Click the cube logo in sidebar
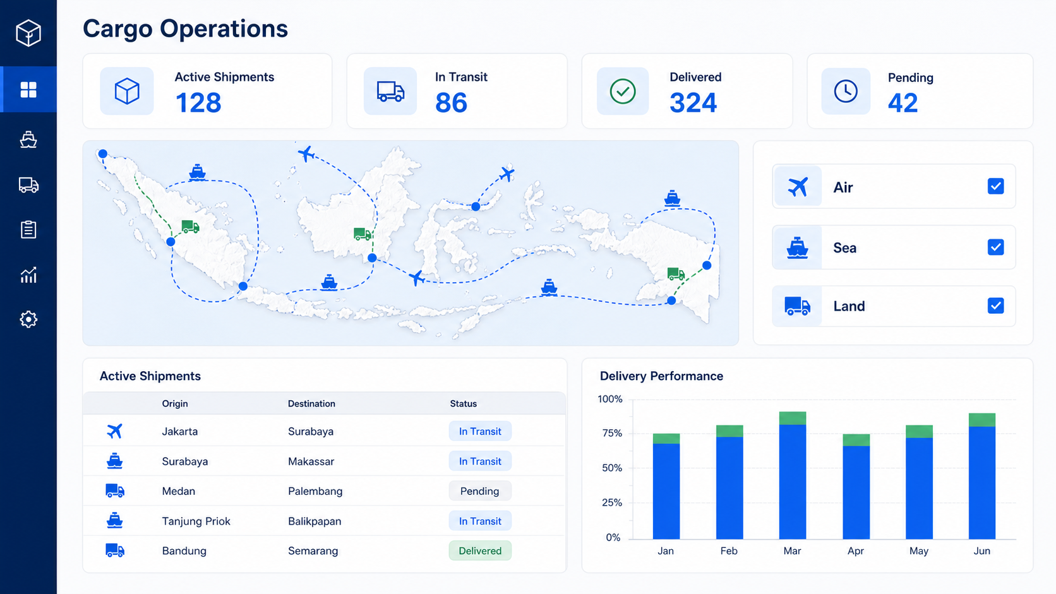 tap(28, 33)
